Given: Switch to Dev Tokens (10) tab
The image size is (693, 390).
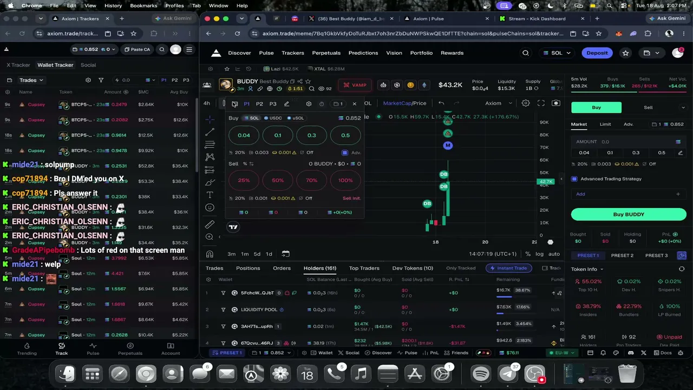Looking at the screenshot, I should 413,268.
